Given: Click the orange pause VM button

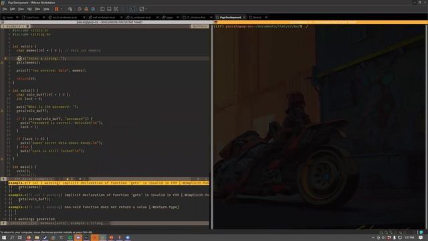Looking at the screenshot, I should pyautogui.click(x=57, y=9).
